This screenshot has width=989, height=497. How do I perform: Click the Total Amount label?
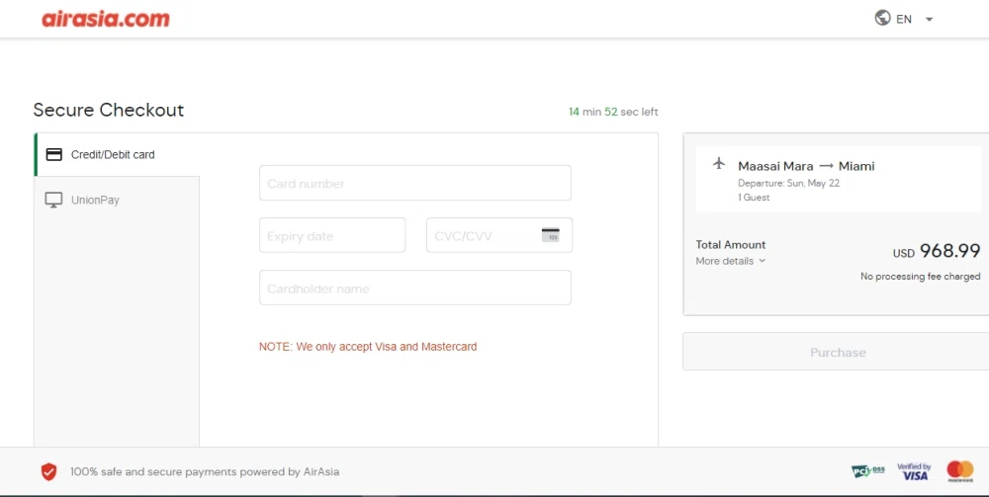[731, 244]
